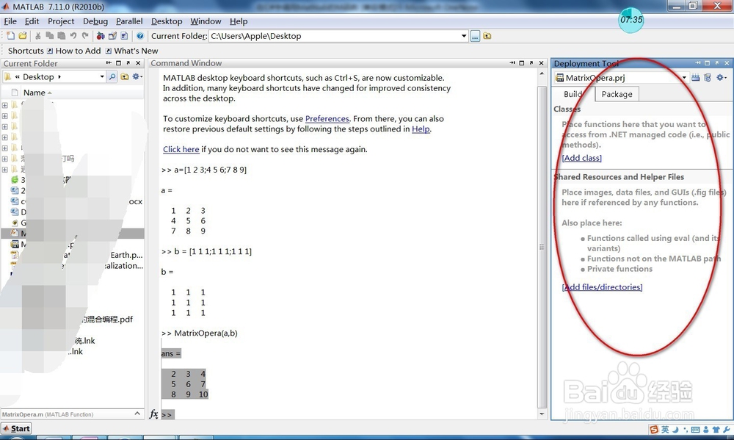Viewport: 734px width, 440px height.
Task: Click the [Add class] link
Action: point(581,158)
